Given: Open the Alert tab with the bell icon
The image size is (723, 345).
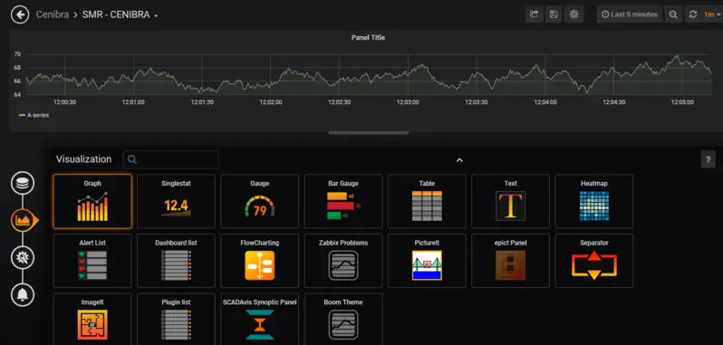Looking at the screenshot, I should coord(22,294).
